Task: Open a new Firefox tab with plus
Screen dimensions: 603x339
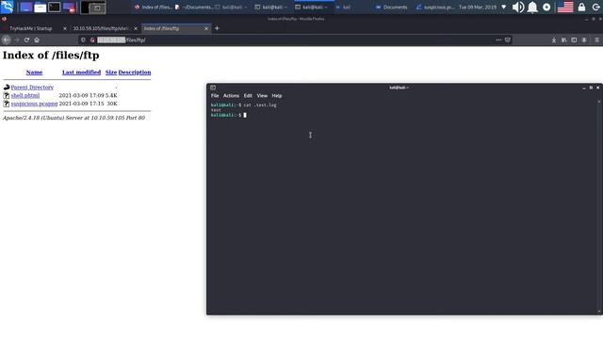Action: pyautogui.click(x=217, y=28)
